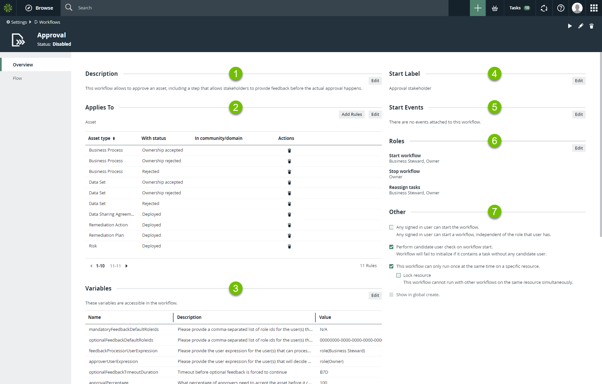Open the Flow tab

(x=17, y=78)
